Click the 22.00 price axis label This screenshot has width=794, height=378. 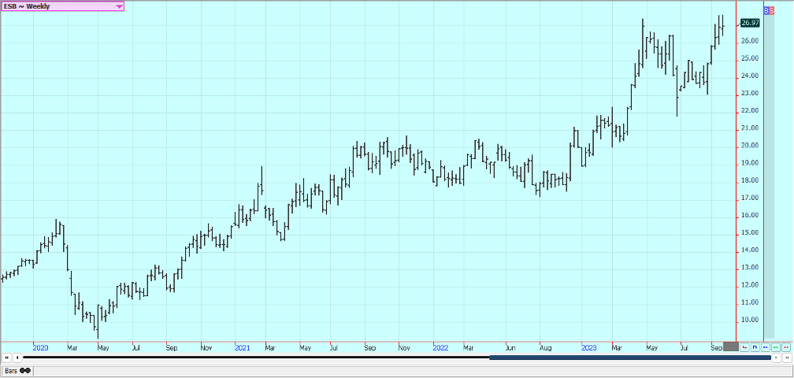point(751,110)
